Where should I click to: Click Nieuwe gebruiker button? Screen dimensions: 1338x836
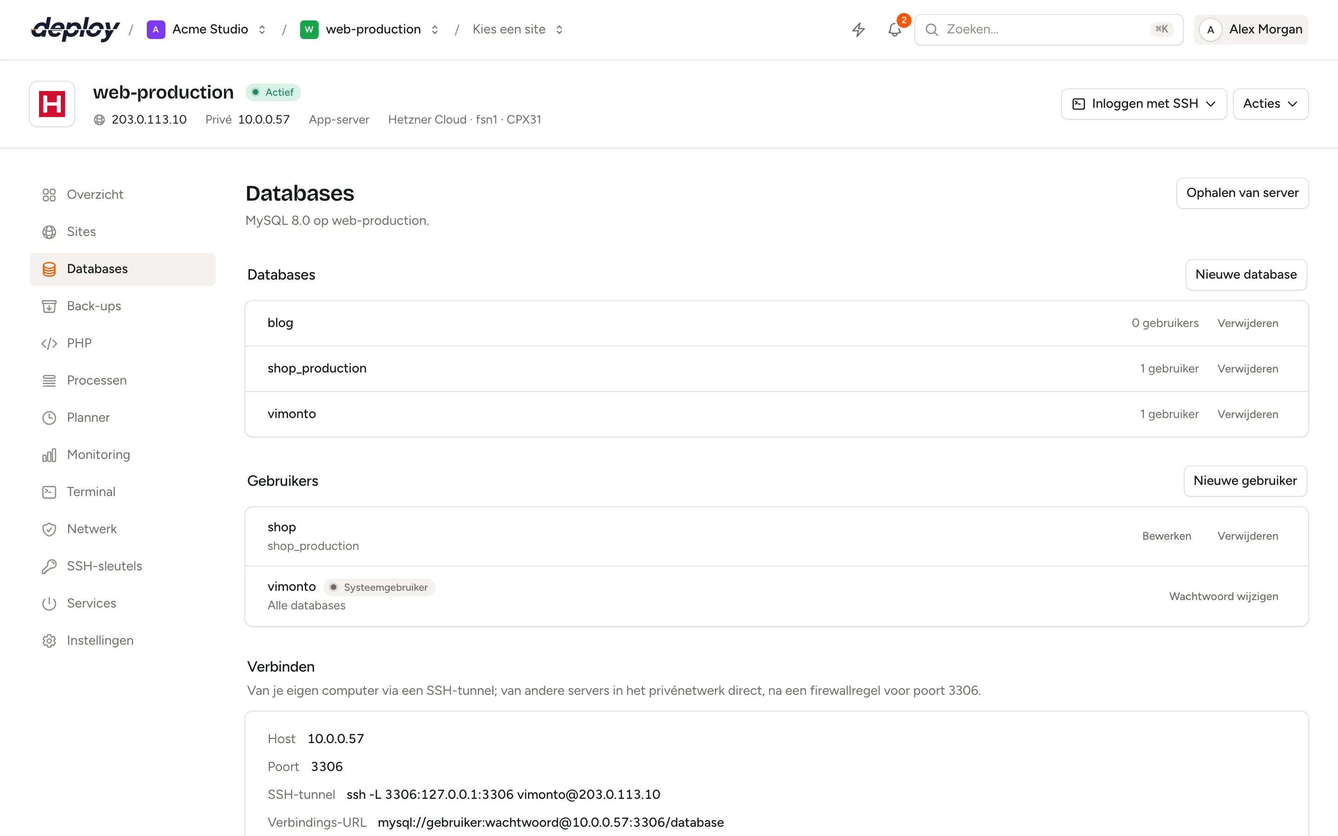(1245, 481)
